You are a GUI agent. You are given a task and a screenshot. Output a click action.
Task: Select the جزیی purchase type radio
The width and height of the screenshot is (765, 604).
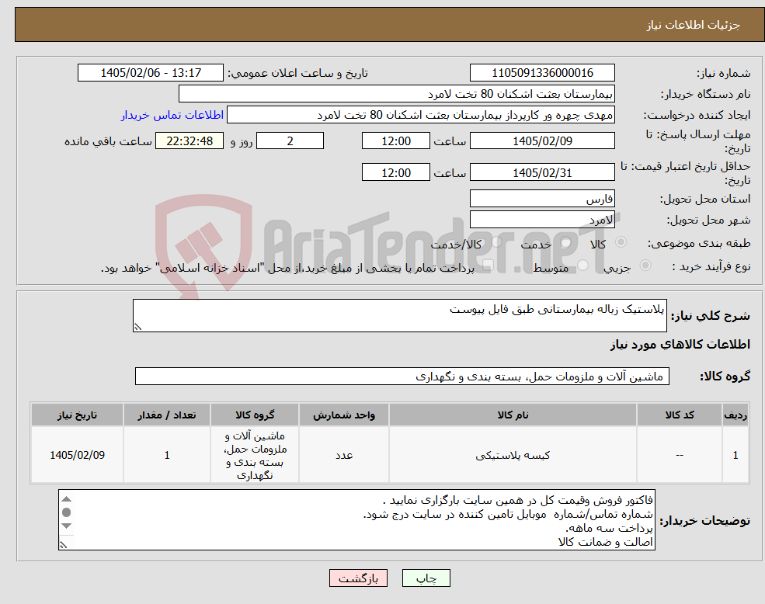pos(645,266)
